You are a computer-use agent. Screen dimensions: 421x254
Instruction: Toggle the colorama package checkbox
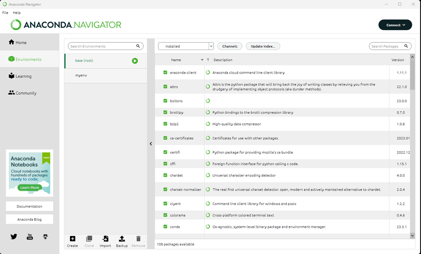165,215
